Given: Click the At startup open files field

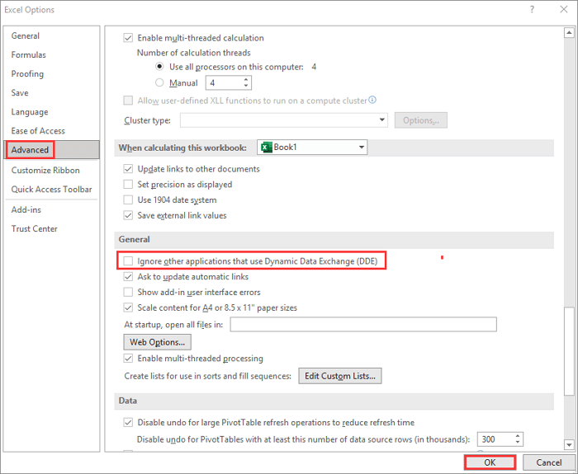Looking at the screenshot, I should 363,324.
